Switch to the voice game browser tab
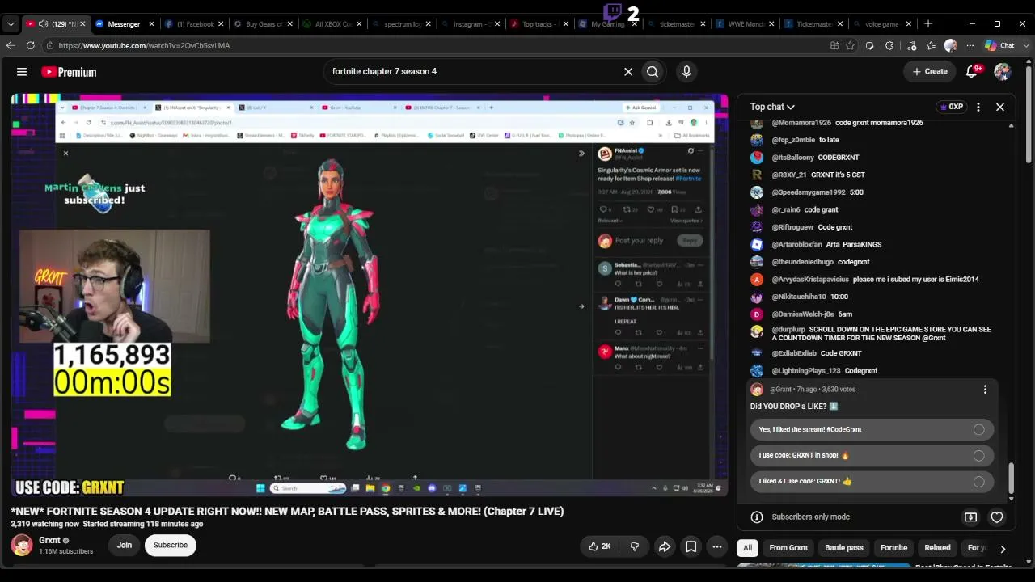 (881, 24)
